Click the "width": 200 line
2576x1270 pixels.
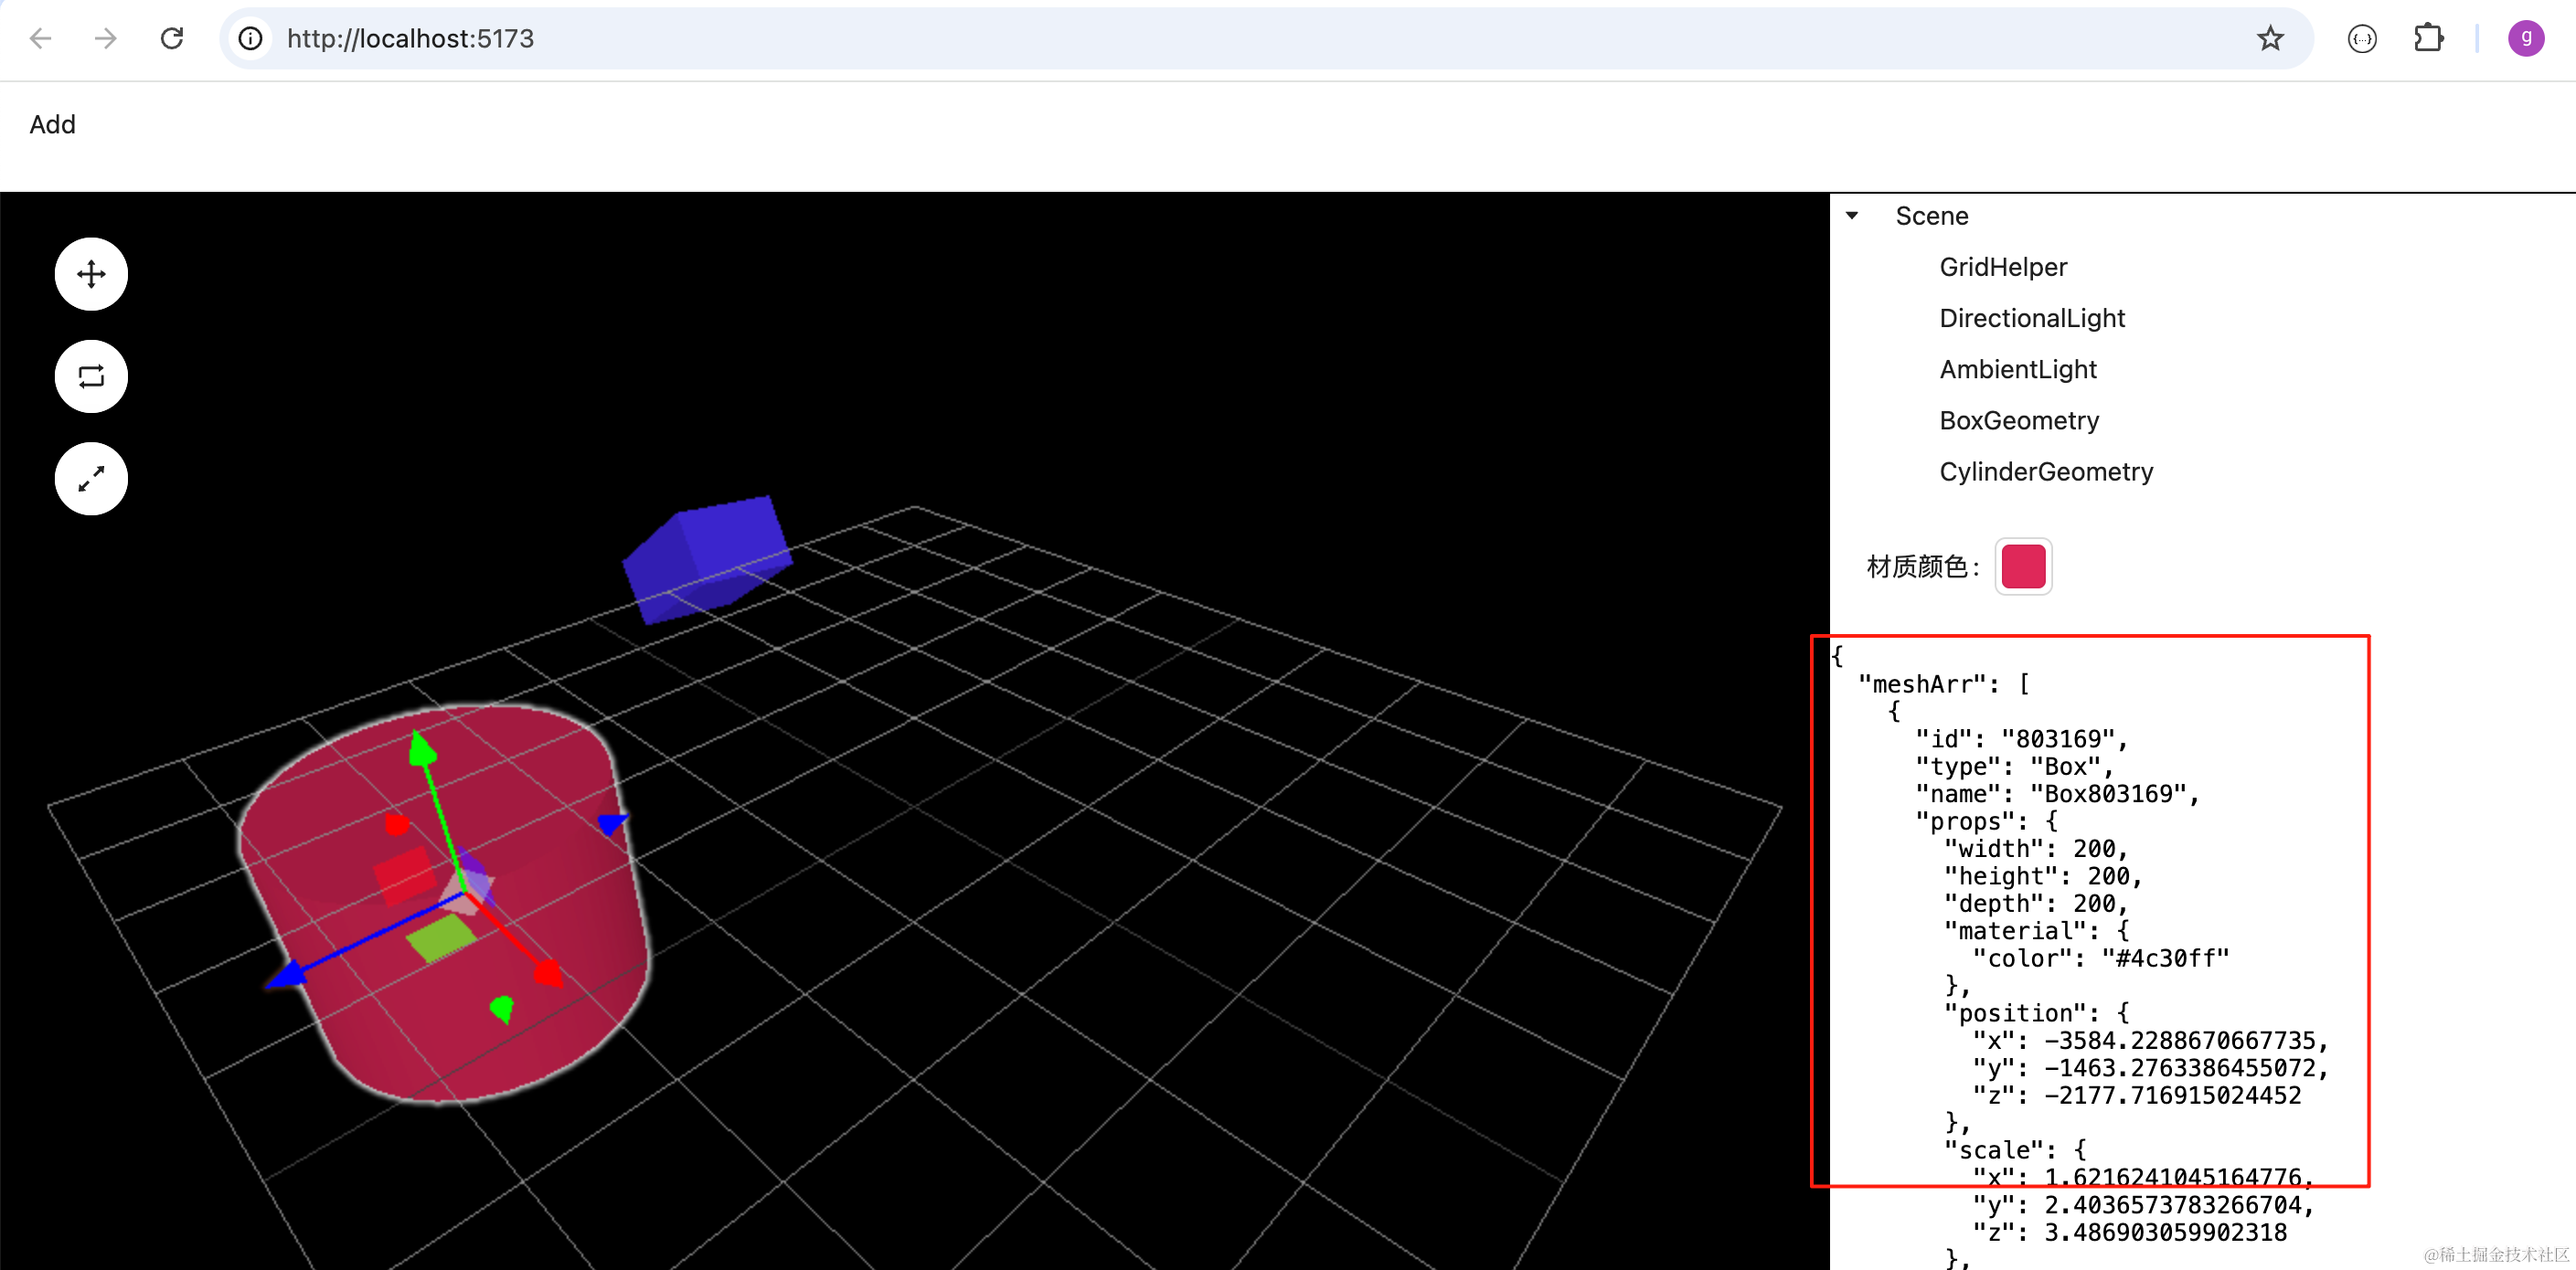[2036, 848]
